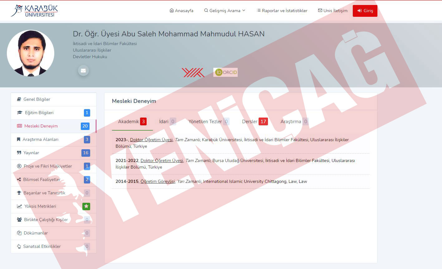Screen dimensions: 442x269
Task: Click Devletler Hukuku text in header
Action: click(x=90, y=57)
